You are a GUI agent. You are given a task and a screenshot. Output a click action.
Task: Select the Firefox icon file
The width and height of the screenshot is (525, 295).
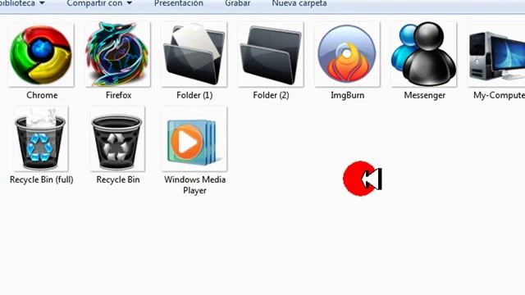pos(118,54)
